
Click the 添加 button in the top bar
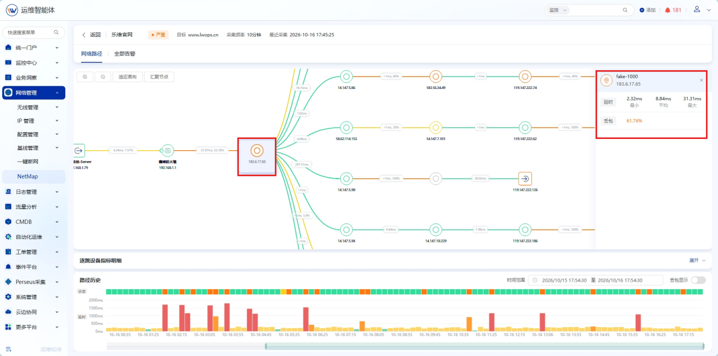[x=648, y=10]
